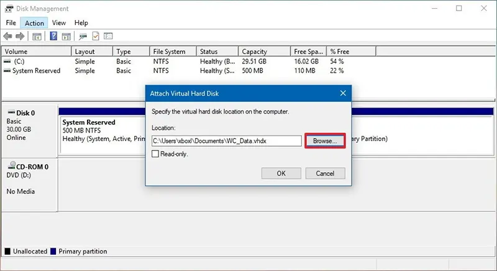Open the View menu
This screenshot has height=271, width=497.
click(x=59, y=23)
